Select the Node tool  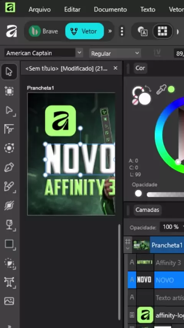[10, 111]
